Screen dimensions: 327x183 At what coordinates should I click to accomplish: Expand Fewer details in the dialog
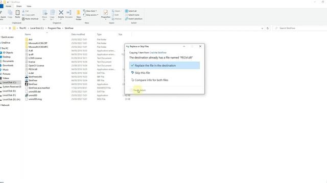(138, 90)
